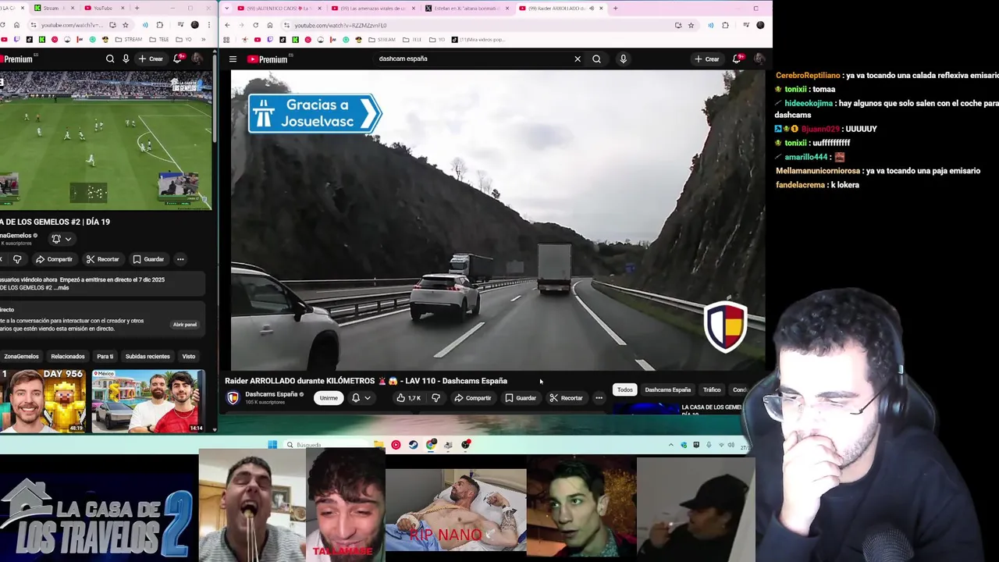Share the Dashcams España video via Compartir
This screenshot has width=999, height=562.
coord(473,398)
